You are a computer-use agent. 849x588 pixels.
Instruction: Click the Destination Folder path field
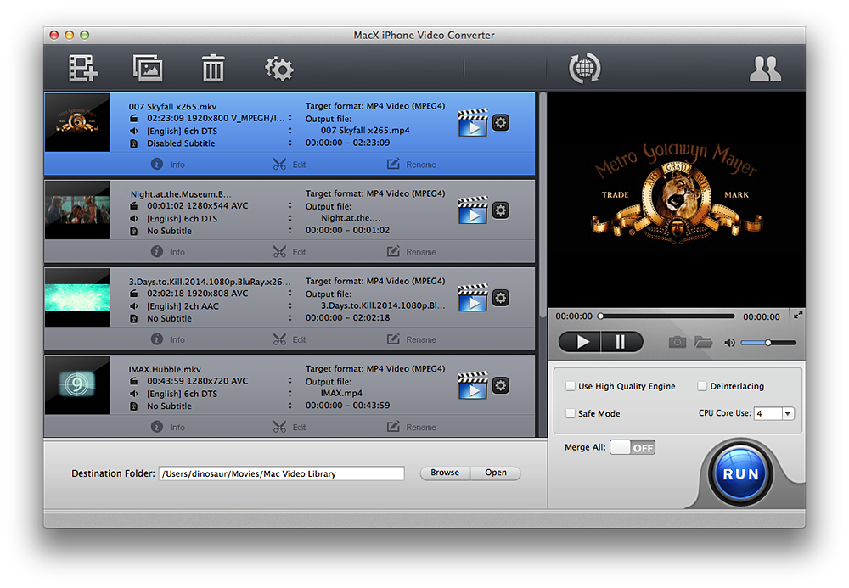282,473
